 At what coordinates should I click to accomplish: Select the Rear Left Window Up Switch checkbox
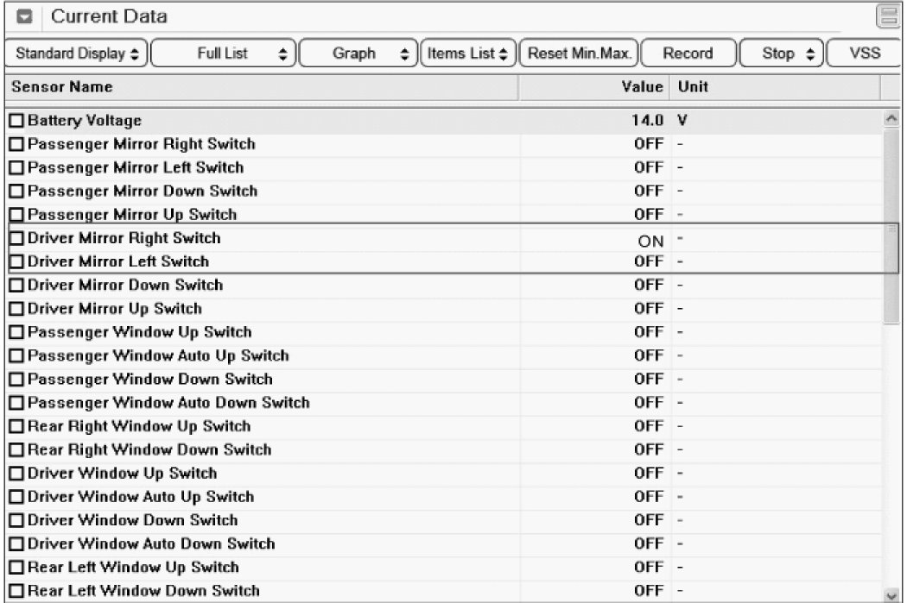tap(16, 568)
